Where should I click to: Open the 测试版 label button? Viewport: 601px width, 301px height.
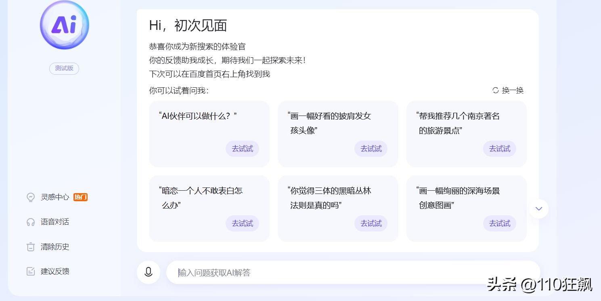click(x=64, y=68)
